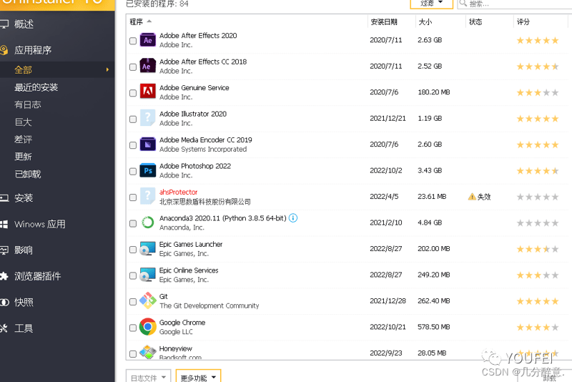Viewport: 572px width, 382px height.
Task: Check the Adobe After Effects 2020 checkbox
Action: [133, 41]
